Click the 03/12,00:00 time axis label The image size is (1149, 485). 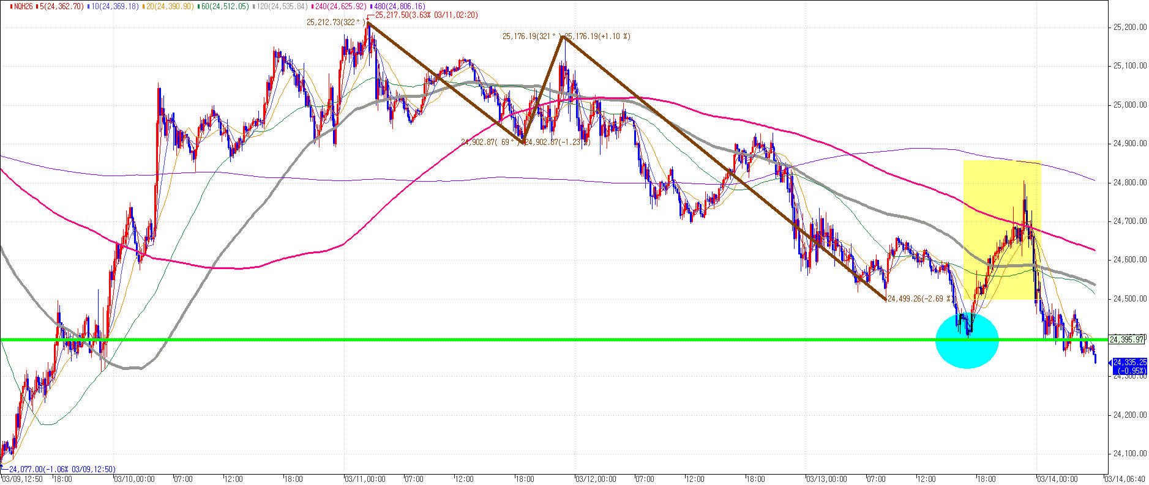pyautogui.click(x=596, y=479)
